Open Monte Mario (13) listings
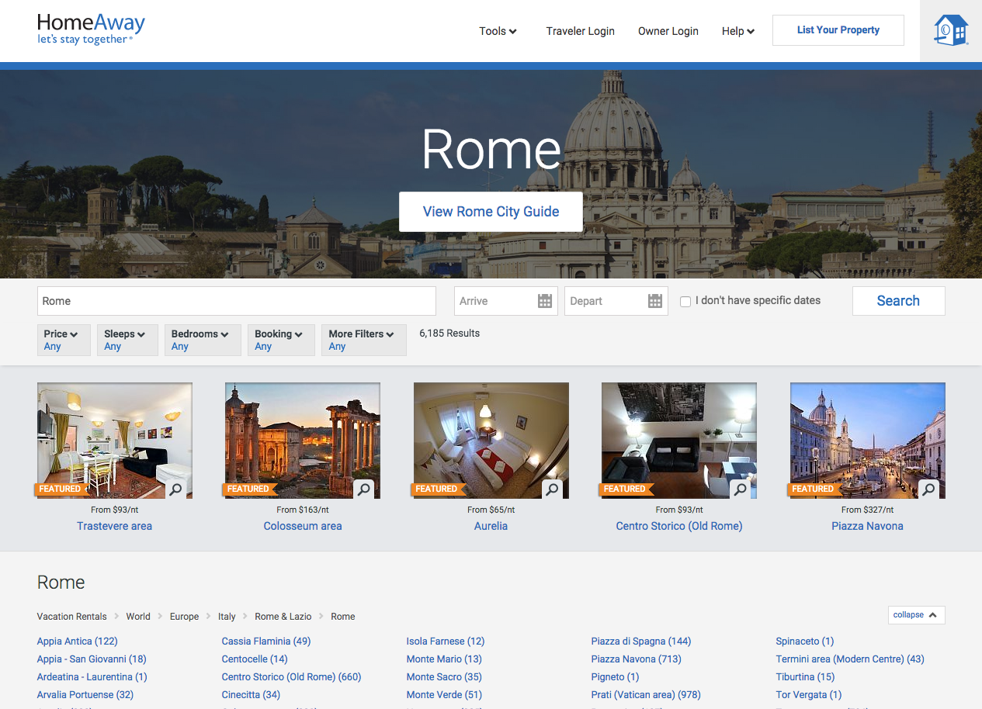Screen dimensions: 982x709 click(444, 659)
